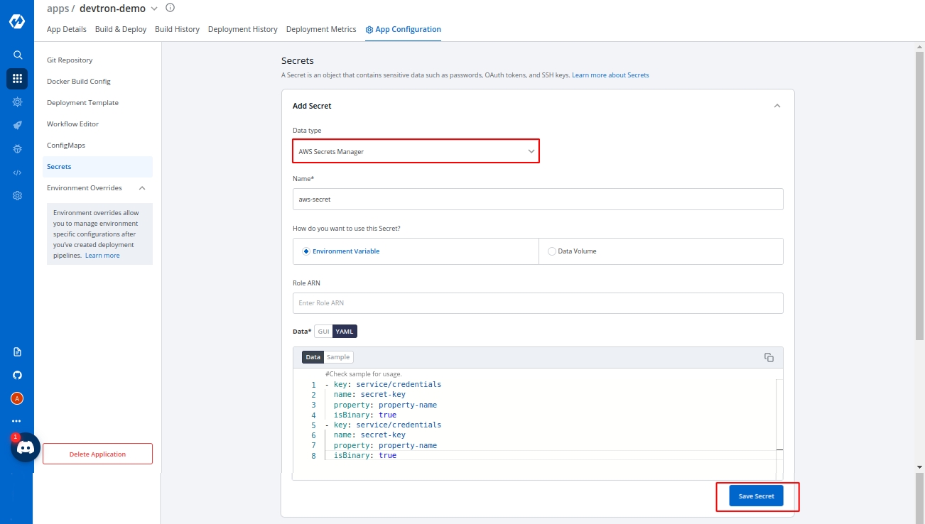Screen dimensions: 925x524
Task: Switch the Data editor to GUI mode
Action: pos(323,332)
